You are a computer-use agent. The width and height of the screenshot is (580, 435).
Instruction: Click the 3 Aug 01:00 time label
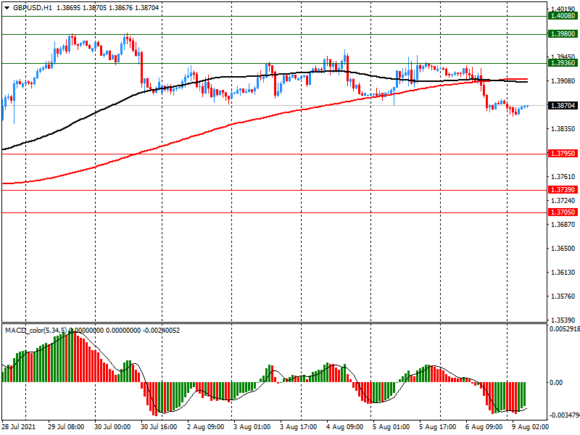(252, 427)
